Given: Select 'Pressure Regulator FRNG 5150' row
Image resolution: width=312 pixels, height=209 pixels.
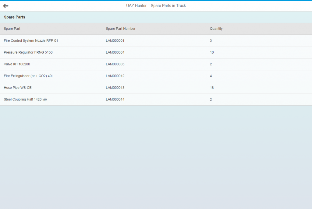Looking at the screenshot, I should (x=156, y=52).
